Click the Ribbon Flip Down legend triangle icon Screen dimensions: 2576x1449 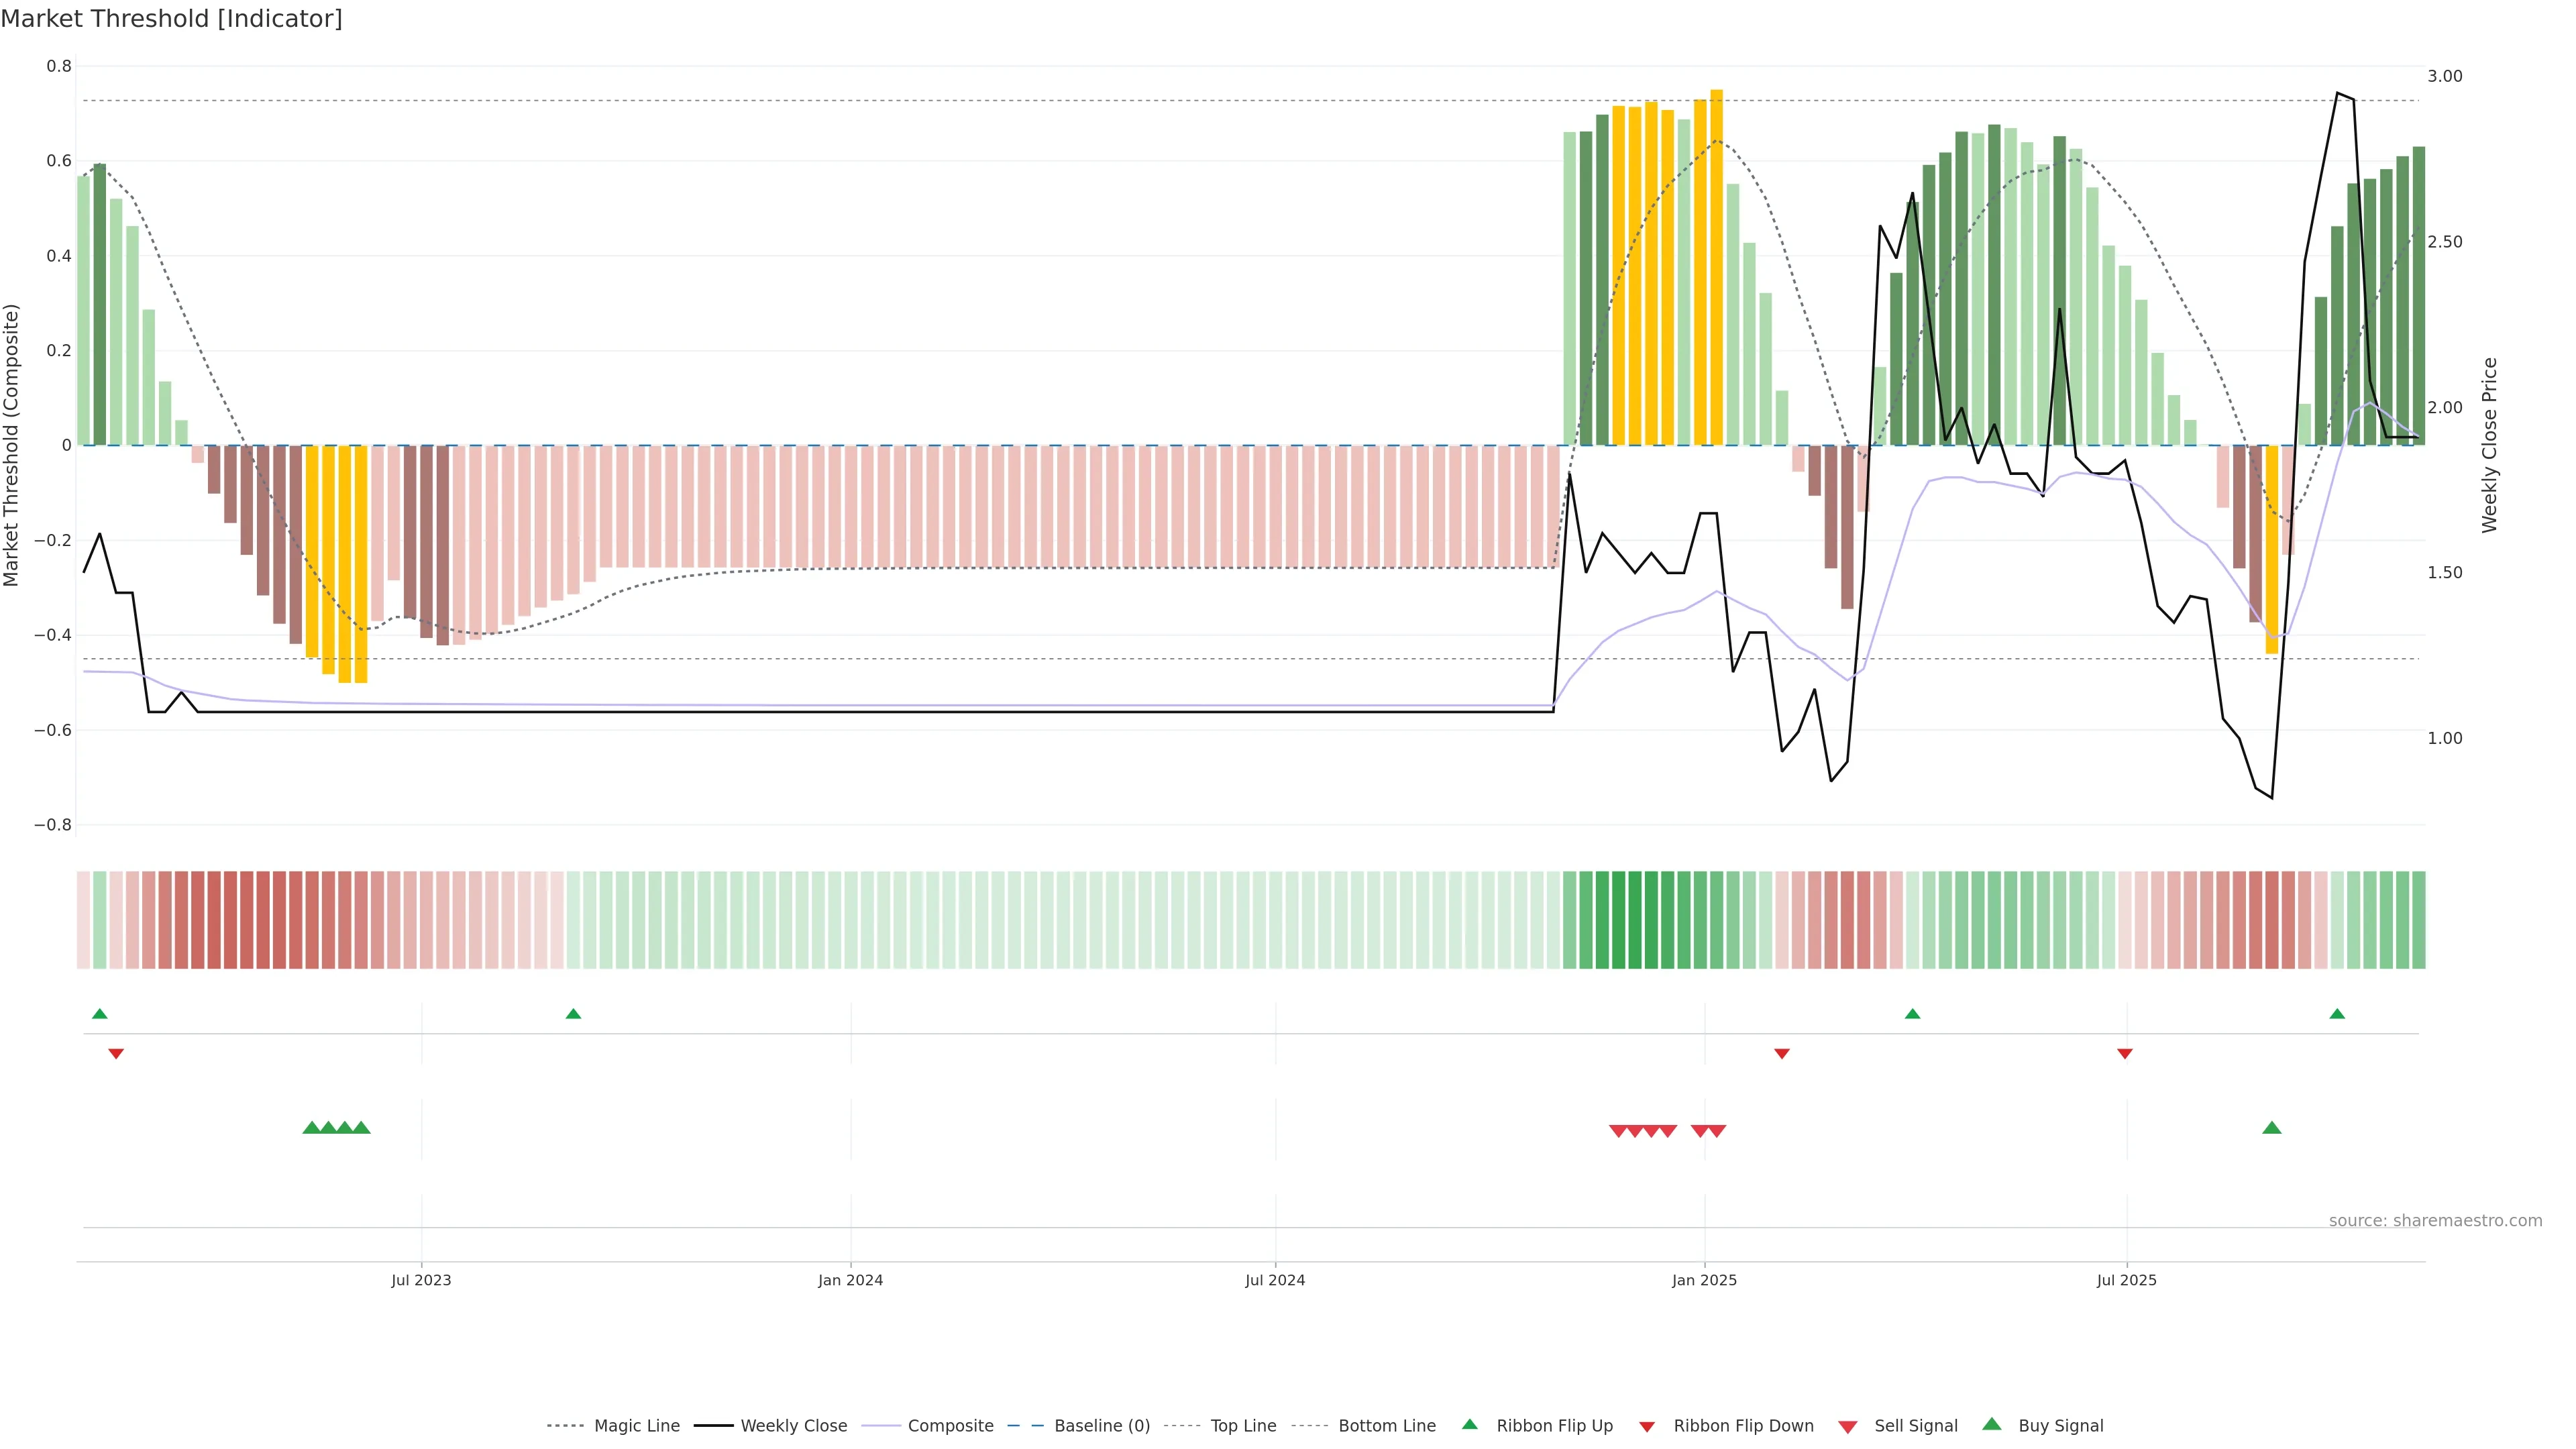(1647, 1427)
